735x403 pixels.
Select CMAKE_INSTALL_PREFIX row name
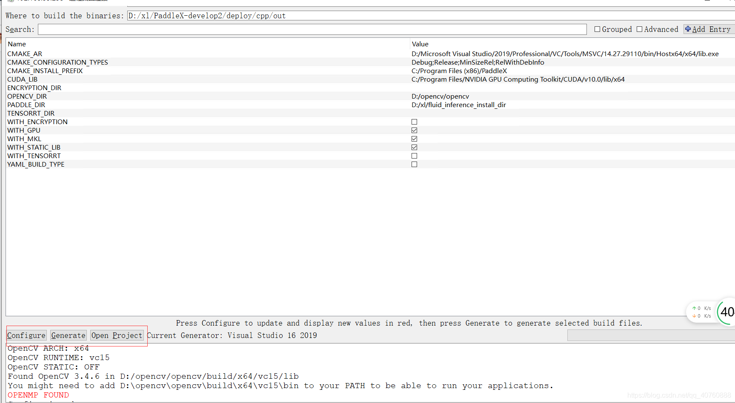point(45,71)
